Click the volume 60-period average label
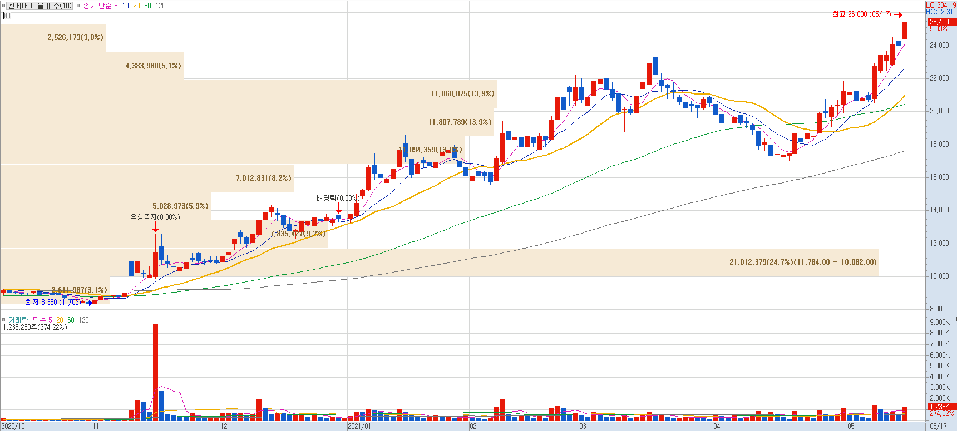957x431 pixels. [x=71, y=320]
